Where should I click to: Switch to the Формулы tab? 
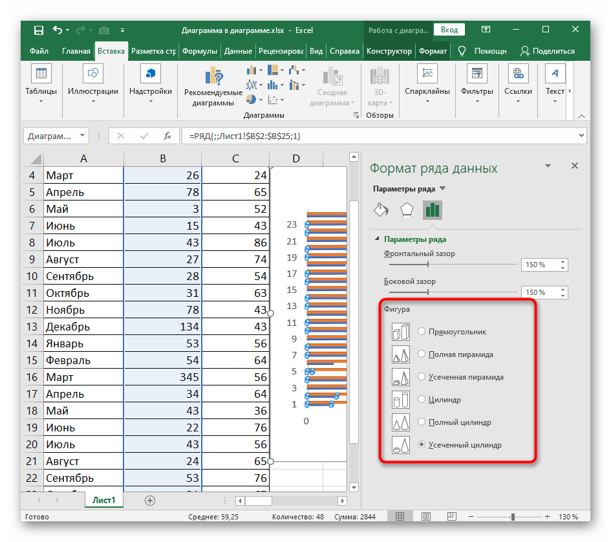coord(200,51)
